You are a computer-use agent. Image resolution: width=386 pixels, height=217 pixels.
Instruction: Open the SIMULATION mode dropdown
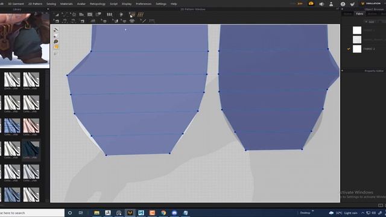coord(372,4)
